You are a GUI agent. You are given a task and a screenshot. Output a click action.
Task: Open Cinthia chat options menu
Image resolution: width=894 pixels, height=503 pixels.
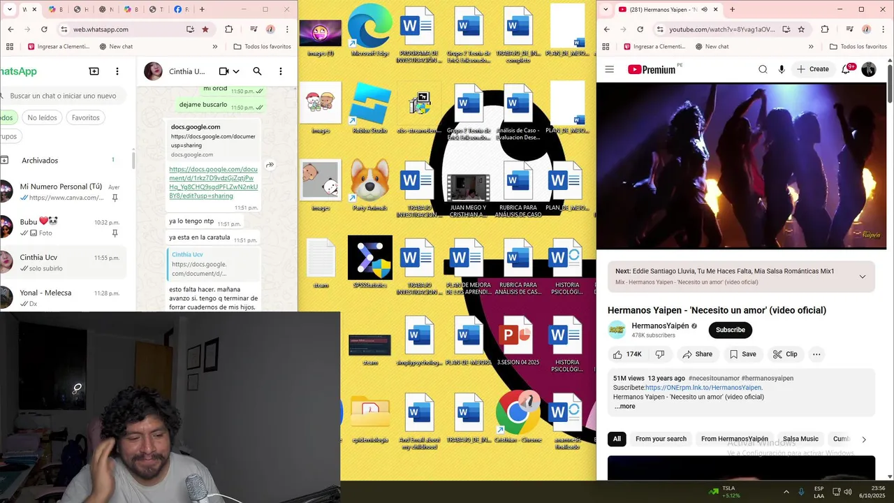coord(281,71)
